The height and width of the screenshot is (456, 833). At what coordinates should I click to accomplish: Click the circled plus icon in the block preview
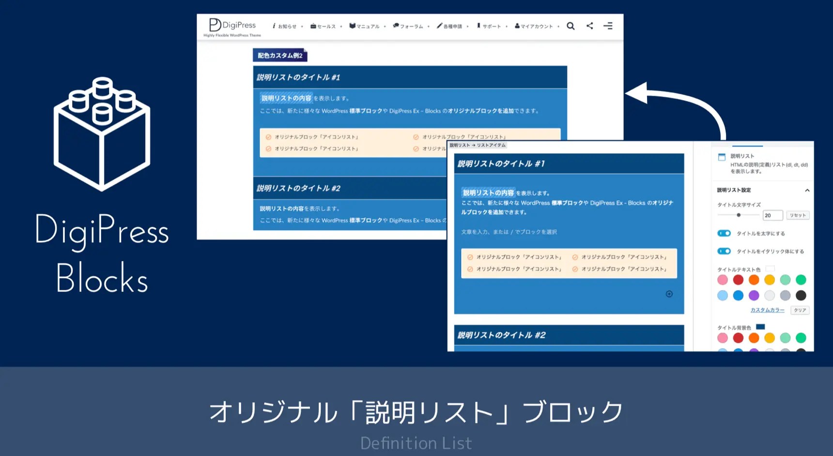(x=669, y=294)
